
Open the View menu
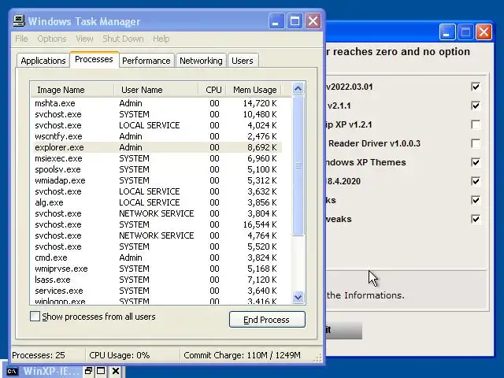coord(84,39)
